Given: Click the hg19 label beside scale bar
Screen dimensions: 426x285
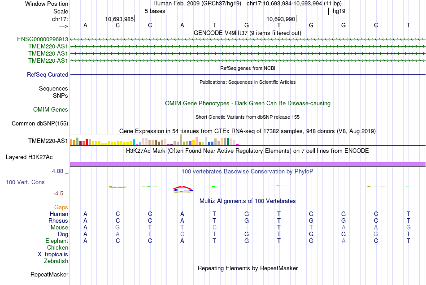Looking at the screenshot, I should click(339, 11).
